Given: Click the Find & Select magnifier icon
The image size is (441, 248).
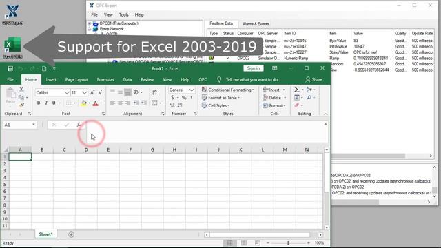Looking at the screenshot, I should coord(309,98).
